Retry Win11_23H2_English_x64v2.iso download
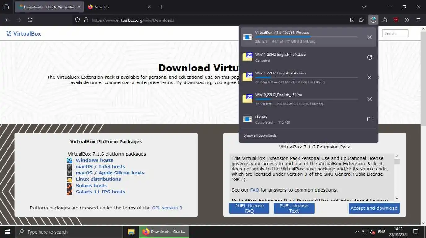Screen dimensions: 426x238 coord(369,57)
